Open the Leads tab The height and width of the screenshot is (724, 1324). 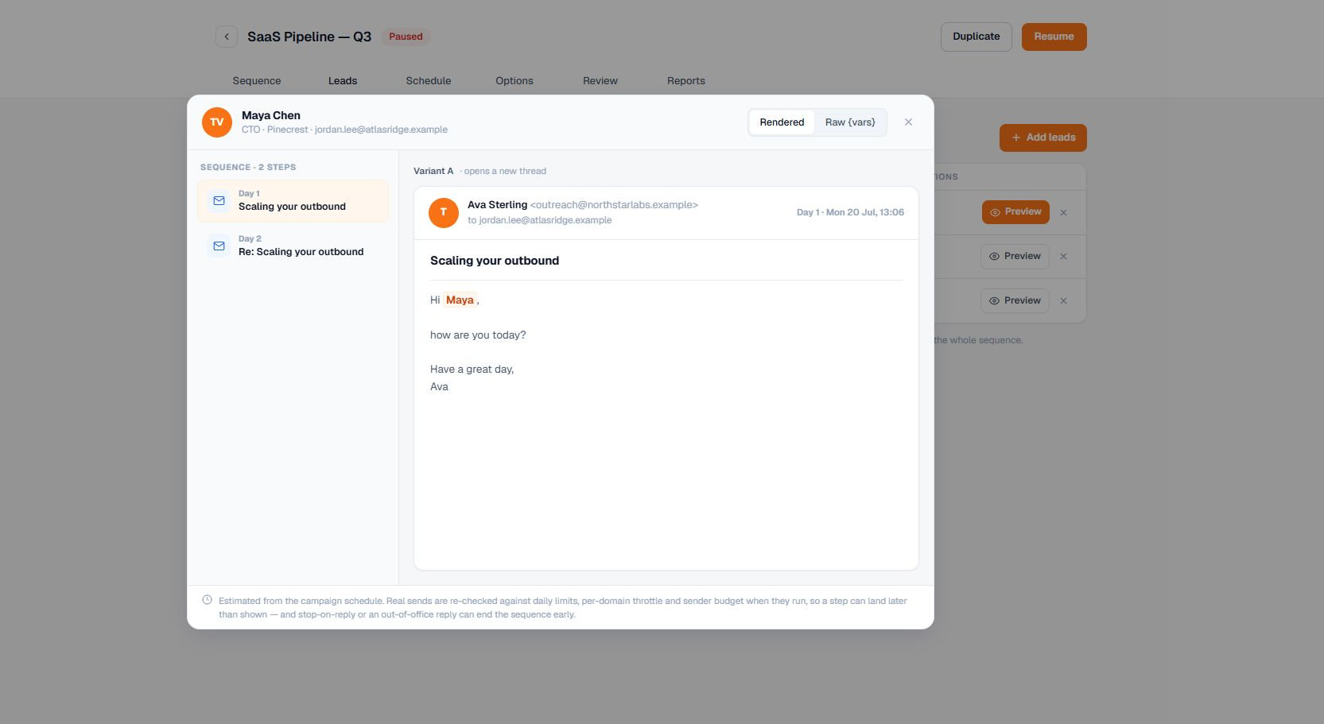343,81
